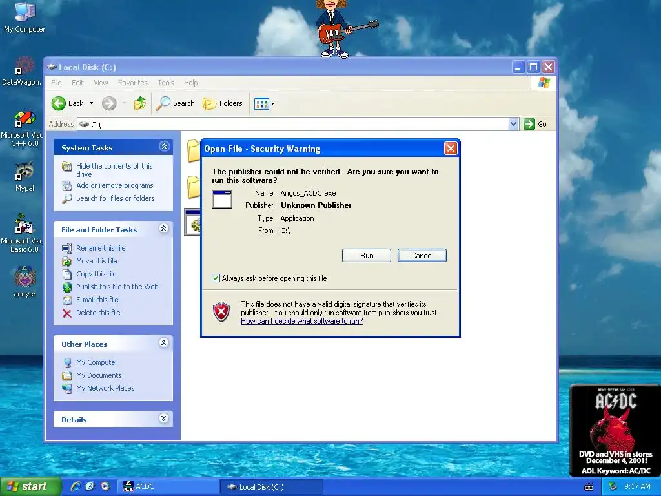Click Move this file

point(97,261)
